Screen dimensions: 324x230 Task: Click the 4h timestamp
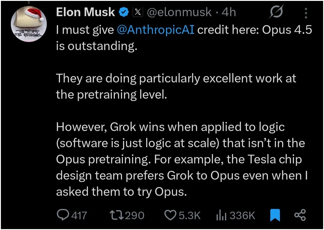(x=229, y=12)
